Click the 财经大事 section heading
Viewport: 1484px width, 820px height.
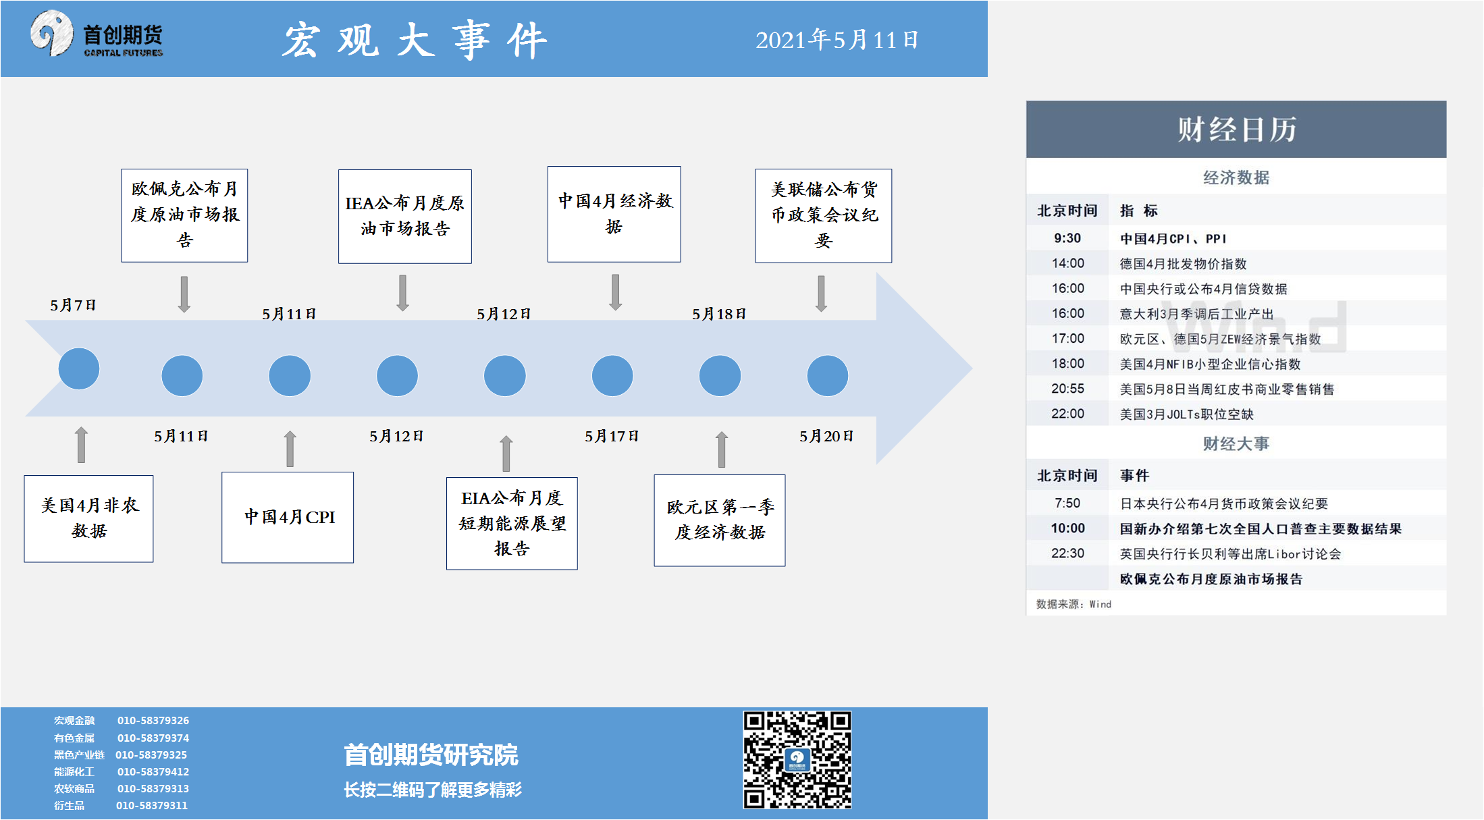point(1236,443)
